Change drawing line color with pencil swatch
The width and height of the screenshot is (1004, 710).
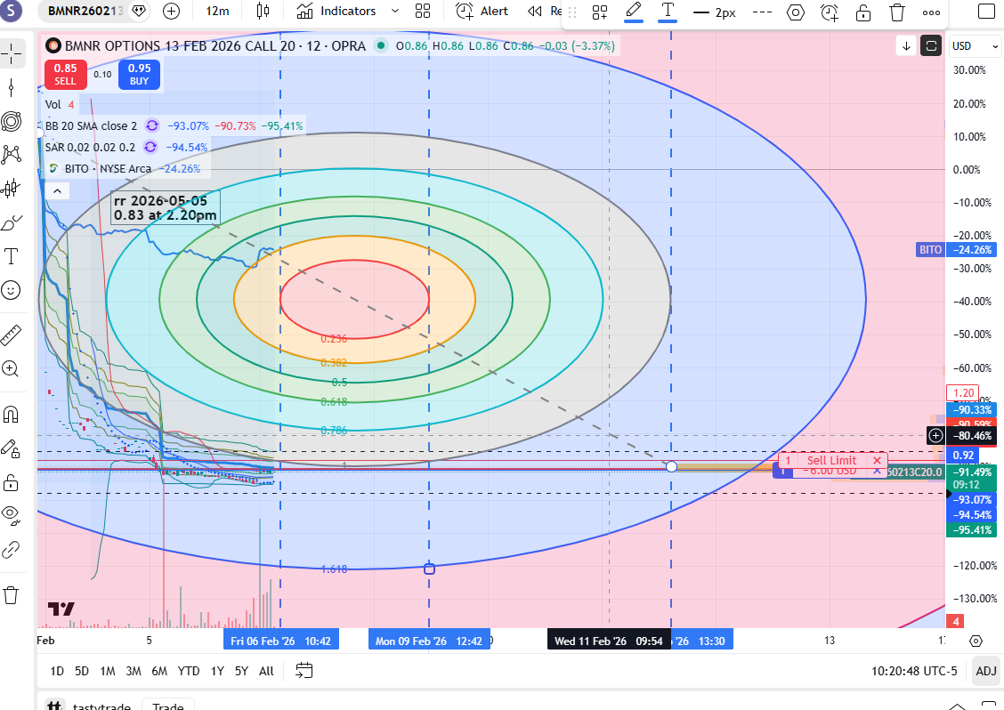(x=634, y=12)
